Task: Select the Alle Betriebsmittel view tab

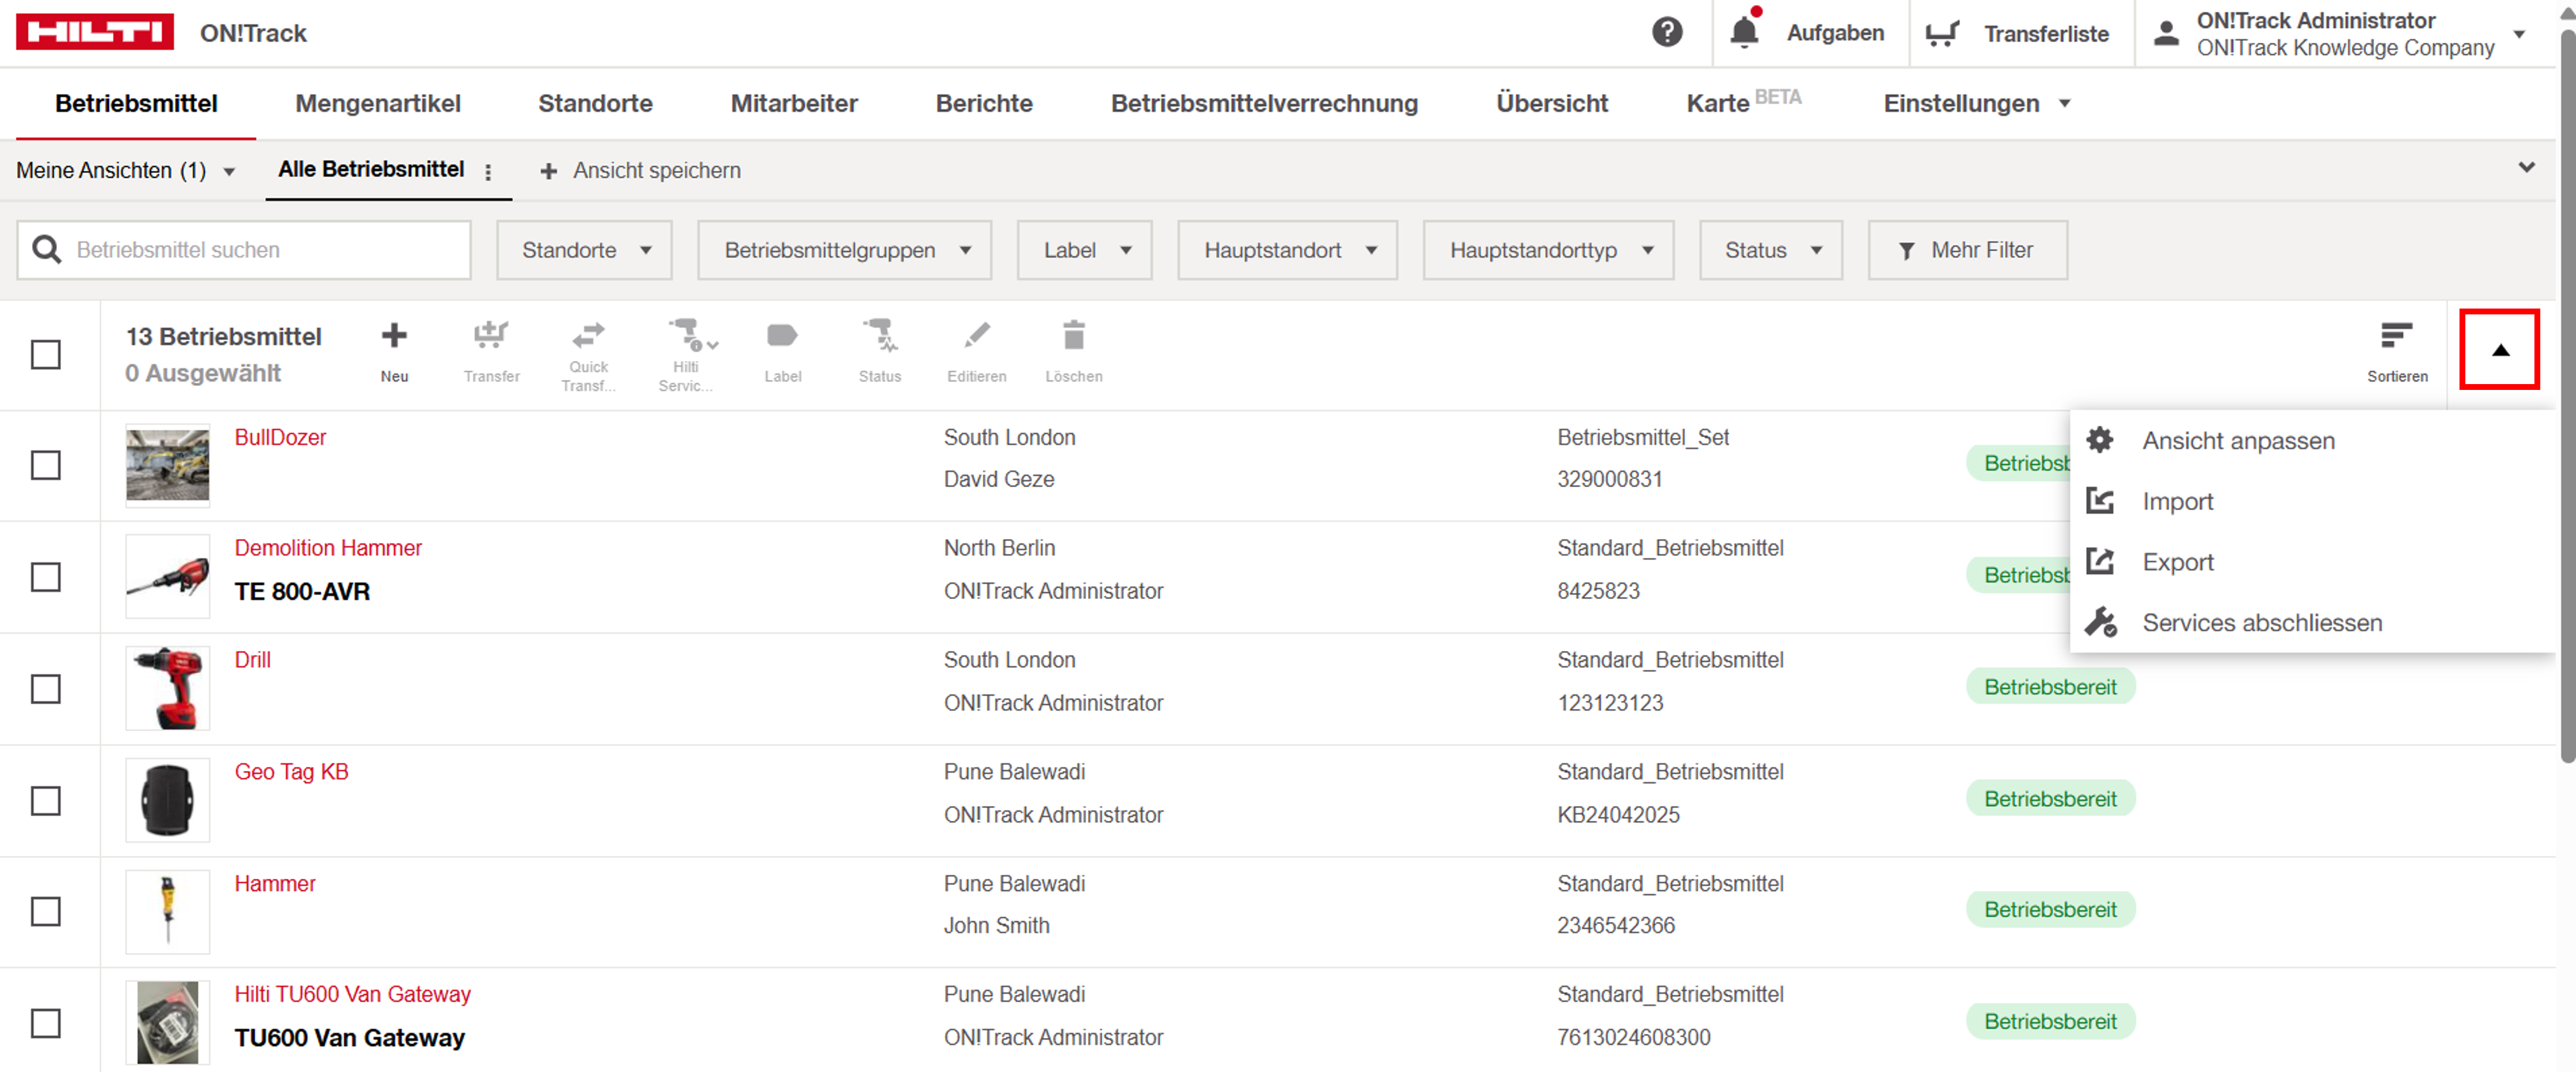Action: coord(371,170)
